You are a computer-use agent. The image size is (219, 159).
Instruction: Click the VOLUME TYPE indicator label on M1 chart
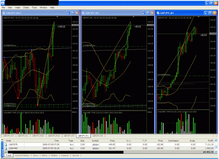point(177,112)
